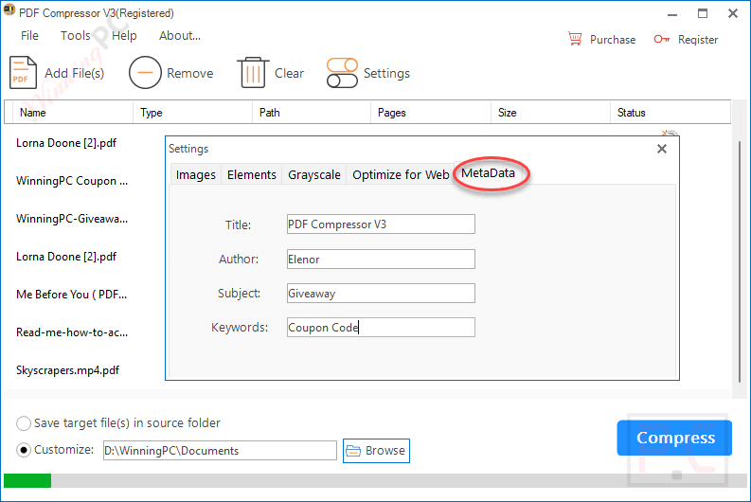Sort by the Type column header
The image size is (751, 502).
click(x=192, y=113)
